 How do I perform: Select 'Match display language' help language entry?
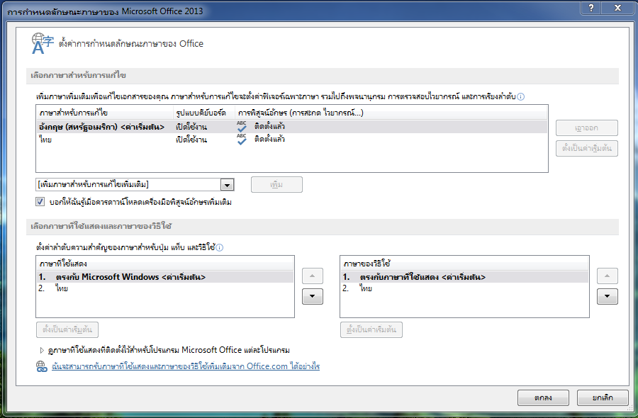point(464,277)
